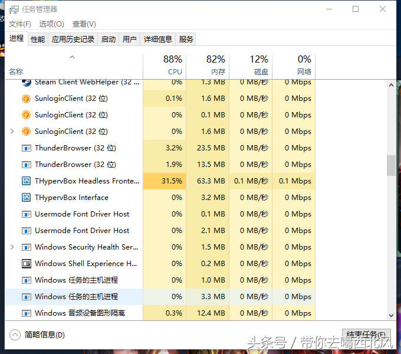Viewport: 401px width, 354px height.
Task: Click the scrollbar up arrow
Action: [391, 85]
